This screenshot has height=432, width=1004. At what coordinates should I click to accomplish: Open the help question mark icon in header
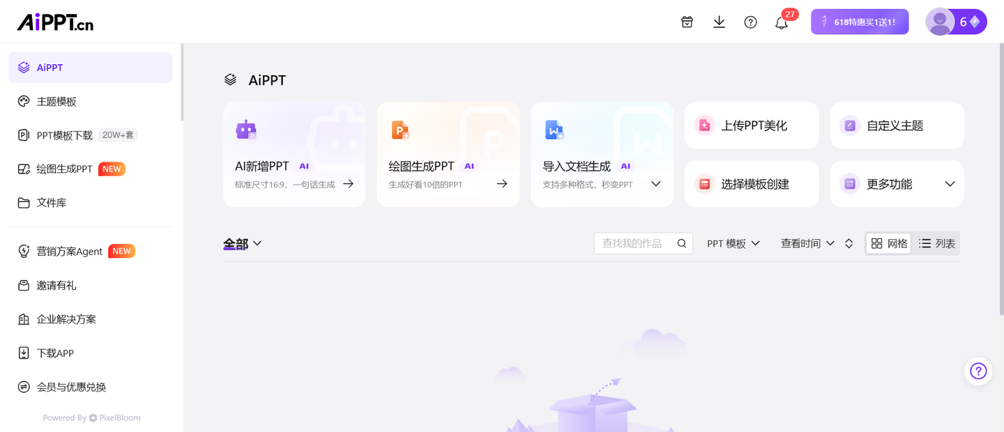(x=750, y=22)
